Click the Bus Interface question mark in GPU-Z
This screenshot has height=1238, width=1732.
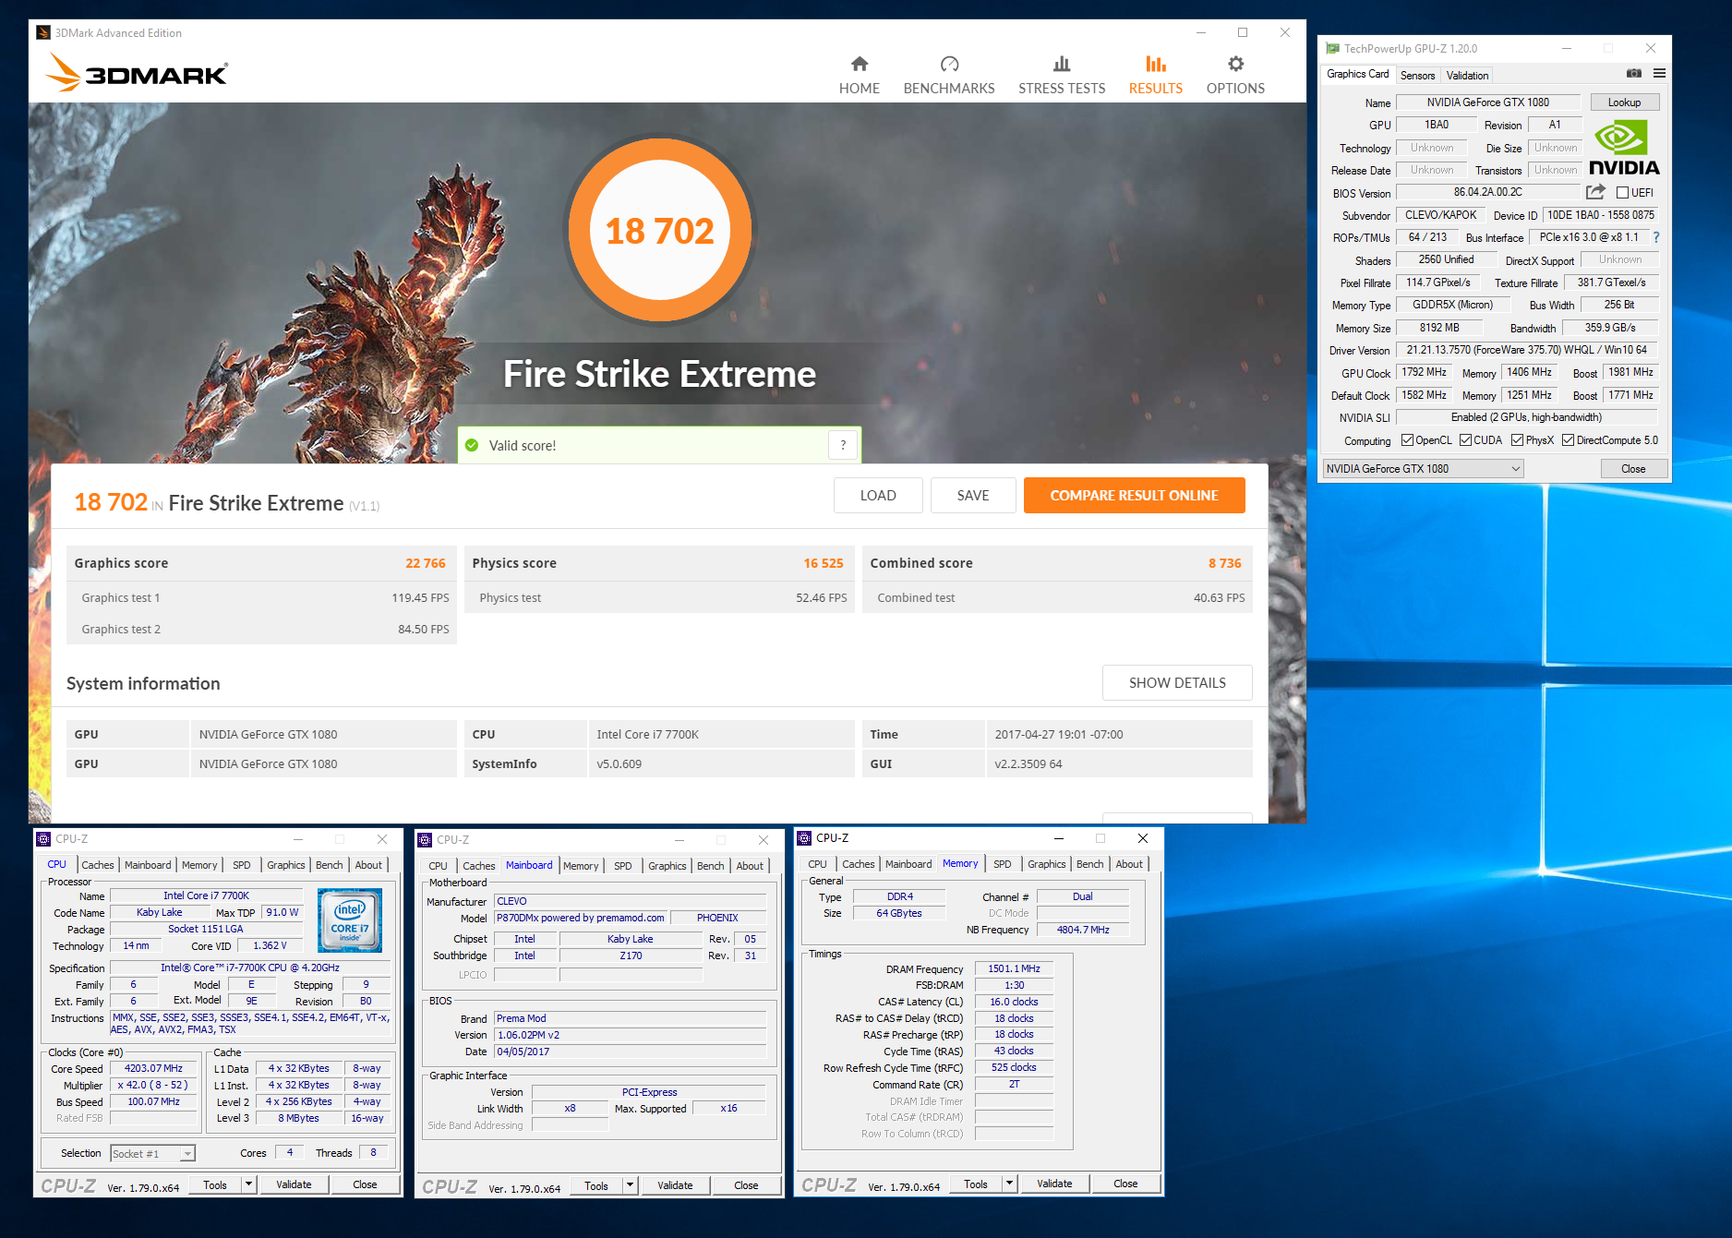tap(1656, 237)
